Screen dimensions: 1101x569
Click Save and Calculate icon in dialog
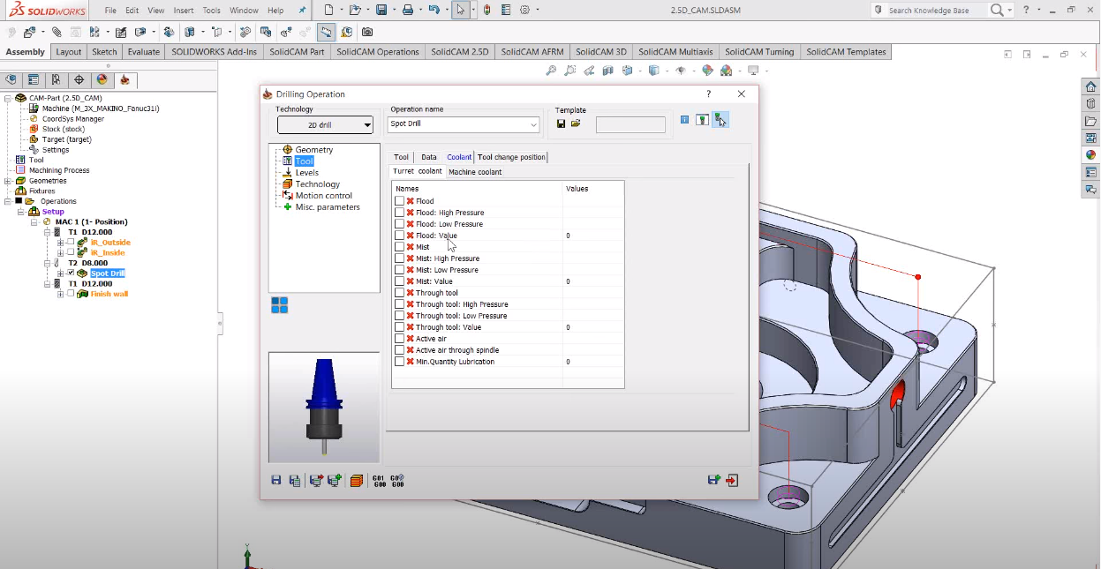295,480
